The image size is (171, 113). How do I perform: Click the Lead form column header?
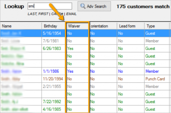[127, 26]
